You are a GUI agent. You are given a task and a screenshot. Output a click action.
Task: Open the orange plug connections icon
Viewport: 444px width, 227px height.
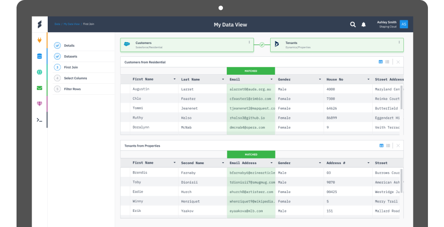click(39, 40)
